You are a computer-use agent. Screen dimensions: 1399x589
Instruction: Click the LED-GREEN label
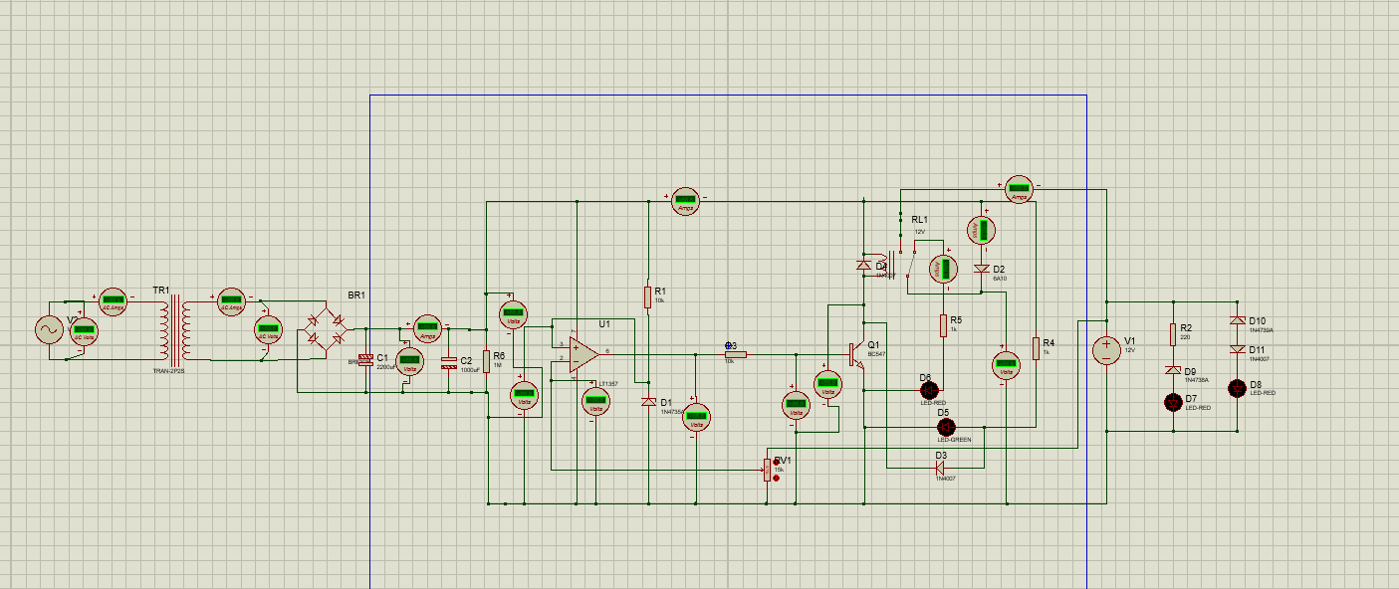[x=953, y=440]
